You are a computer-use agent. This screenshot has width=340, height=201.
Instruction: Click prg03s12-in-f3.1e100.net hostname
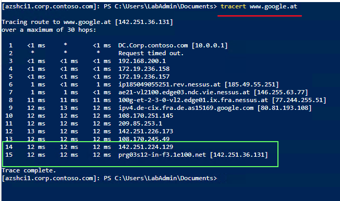(162, 155)
